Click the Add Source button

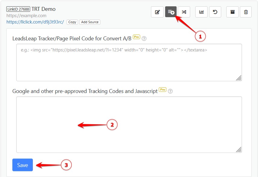pyautogui.click(x=90, y=22)
